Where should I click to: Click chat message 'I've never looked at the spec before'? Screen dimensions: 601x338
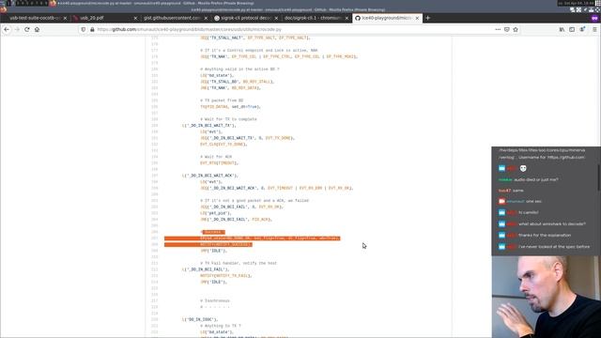554,246
